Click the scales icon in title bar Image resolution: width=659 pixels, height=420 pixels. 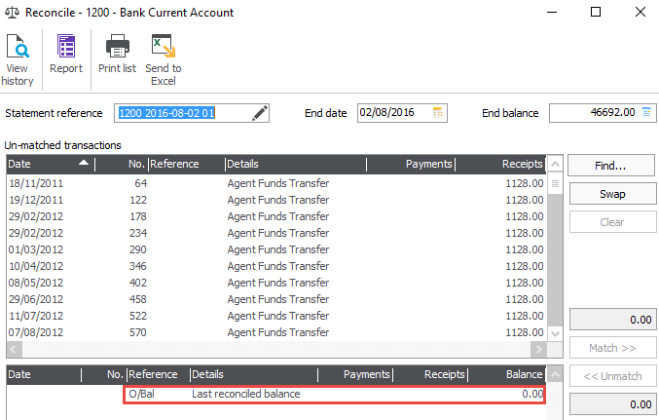click(12, 13)
